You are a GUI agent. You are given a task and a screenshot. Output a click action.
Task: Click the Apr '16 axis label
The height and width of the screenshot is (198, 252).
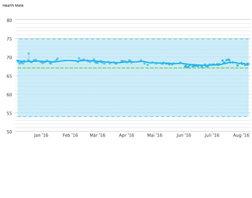click(x=126, y=135)
